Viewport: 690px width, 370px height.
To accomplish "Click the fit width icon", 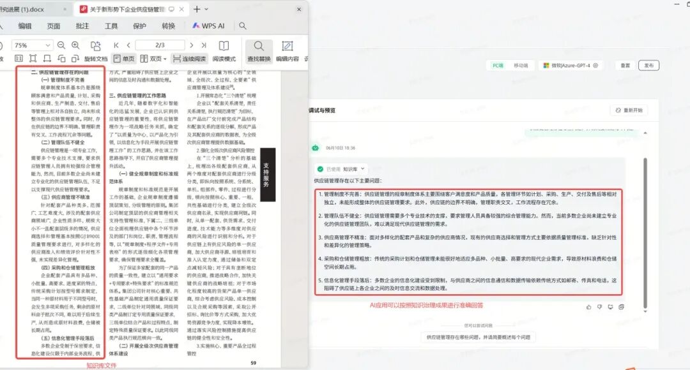I will 47,59.
